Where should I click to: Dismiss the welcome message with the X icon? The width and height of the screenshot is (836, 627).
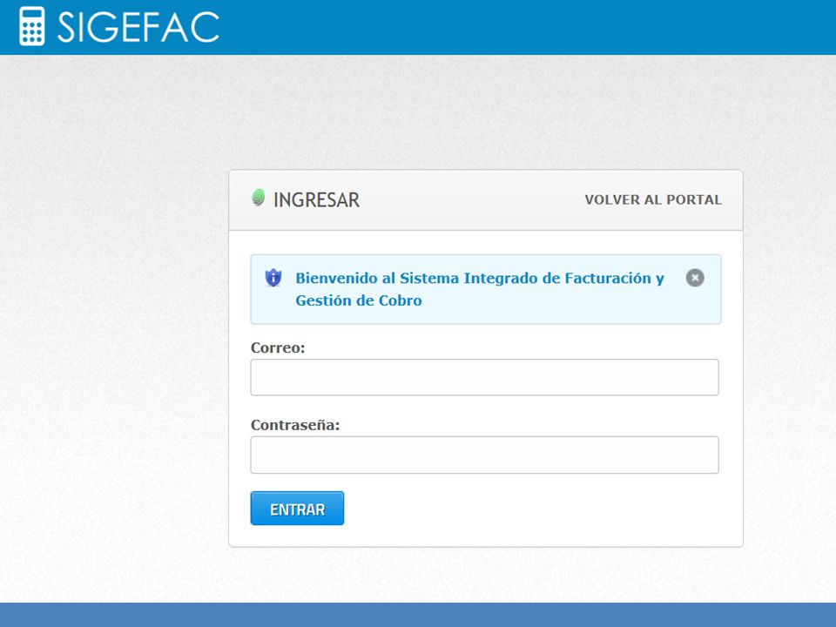coord(695,278)
